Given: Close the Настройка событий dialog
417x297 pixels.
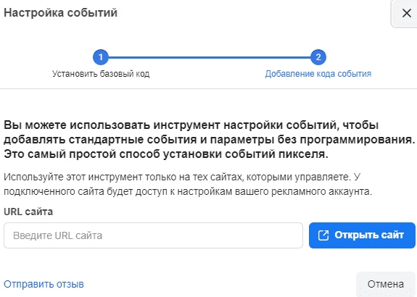Looking at the screenshot, I should click(x=406, y=13).
